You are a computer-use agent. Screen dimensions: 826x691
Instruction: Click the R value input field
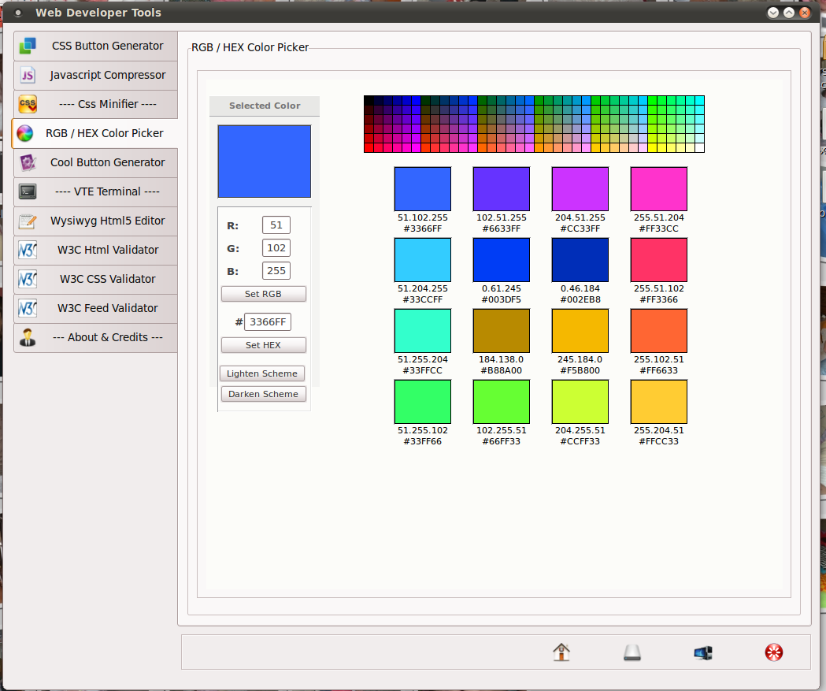point(276,225)
